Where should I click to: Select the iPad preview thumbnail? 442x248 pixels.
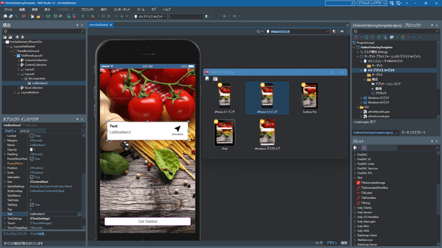point(224,132)
